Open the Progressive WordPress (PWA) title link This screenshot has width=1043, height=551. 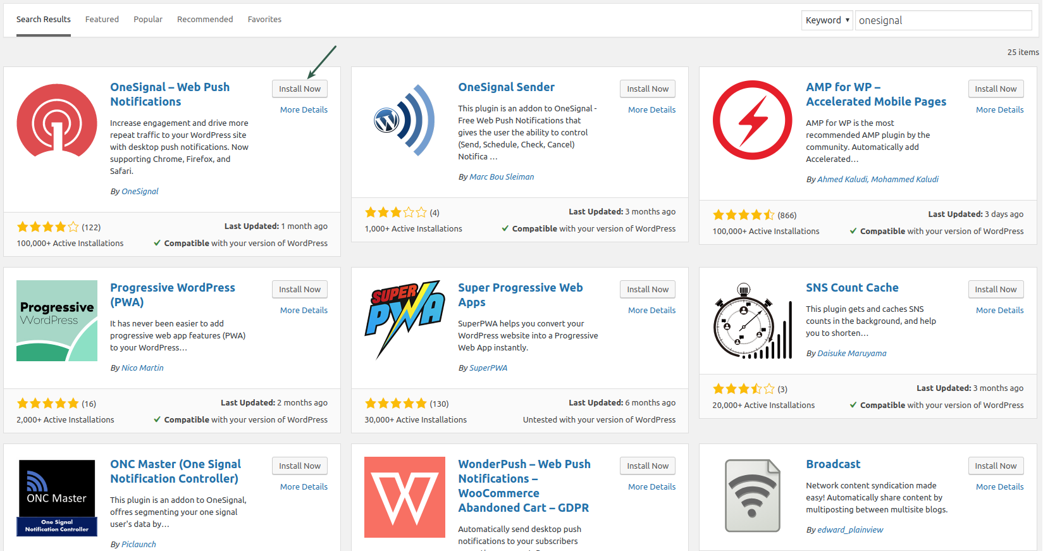point(172,295)
